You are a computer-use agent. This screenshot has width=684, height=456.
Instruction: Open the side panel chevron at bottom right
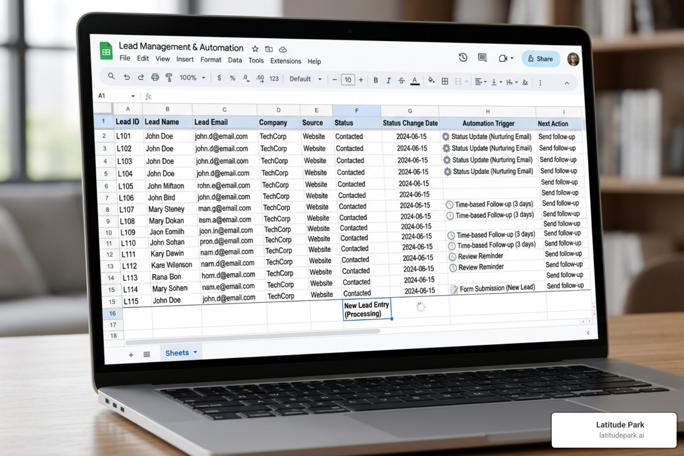[588, 333]
